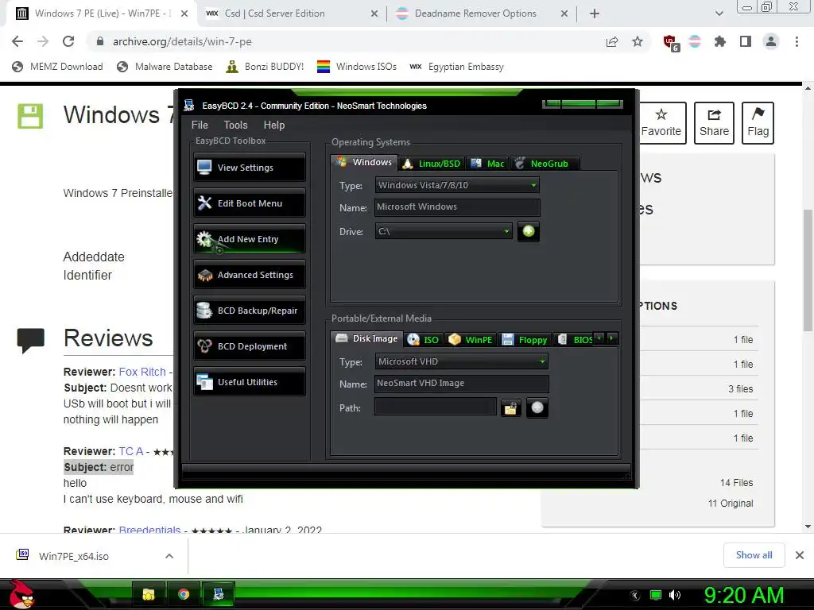Open file explorer from taskbar
Screen dimensions: 814x610
149,594
